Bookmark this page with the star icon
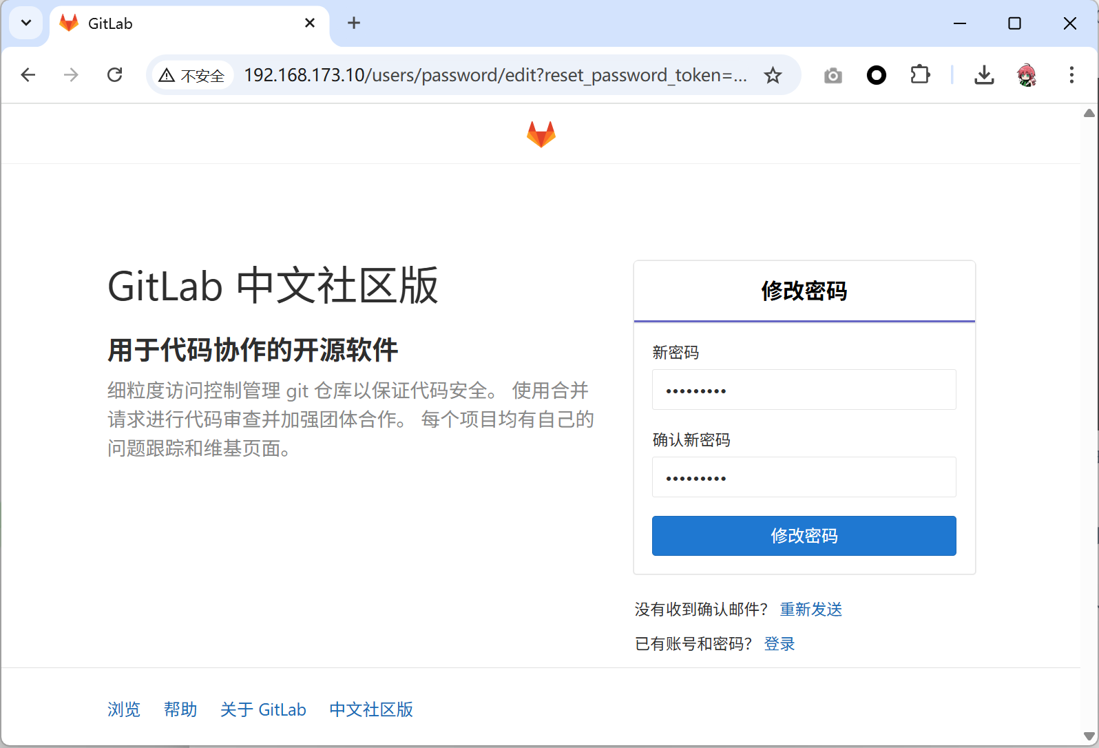 point(773,75)
